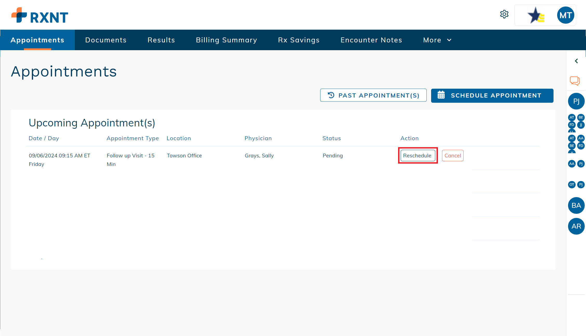Open the Documents tab
Screen dimensions: 586x336
(x=106, y=40)
